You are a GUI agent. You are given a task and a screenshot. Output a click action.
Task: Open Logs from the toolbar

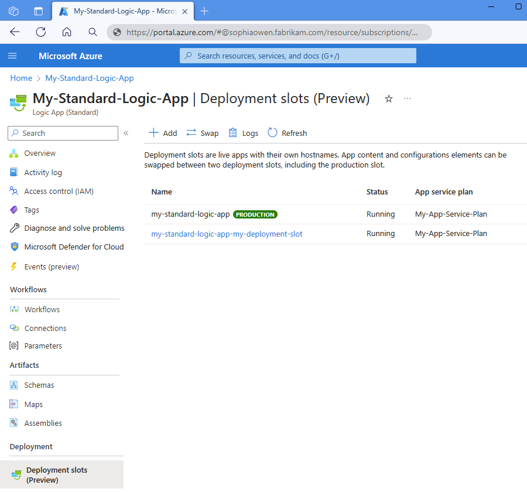[244, 133]
